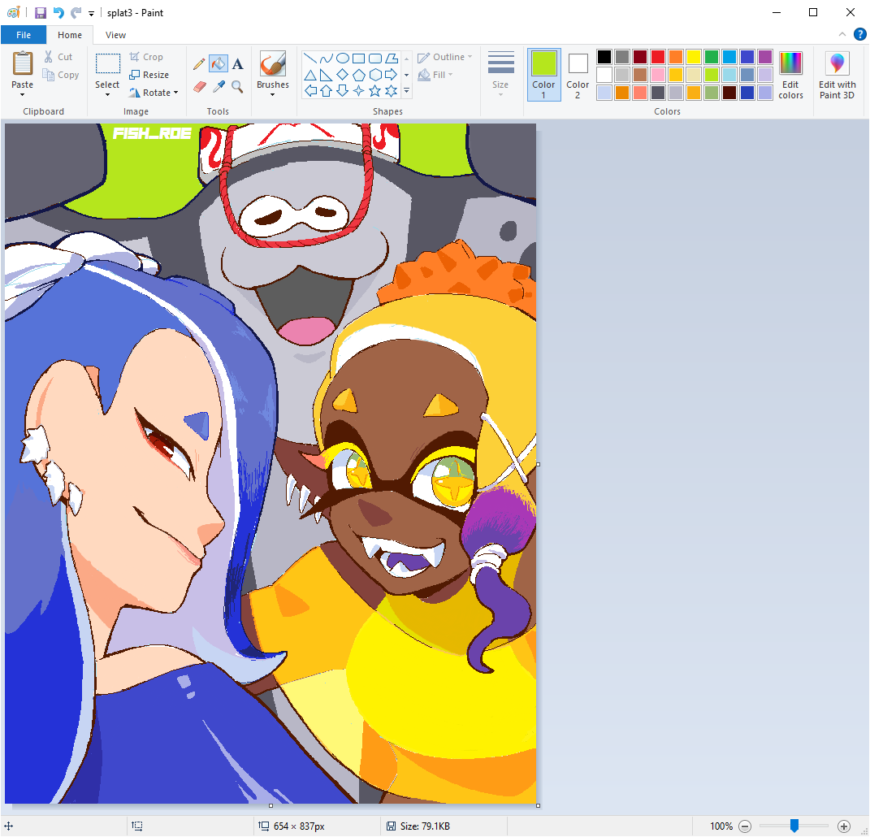Viewport: 870px width, 837px height.
Task: Open Edit with Paint 3D
Action: (x=837, y=76)
